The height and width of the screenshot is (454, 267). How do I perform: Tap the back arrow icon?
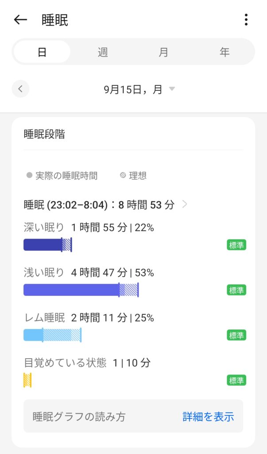[20, 20]
